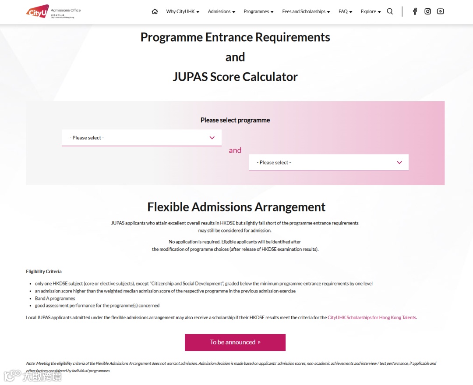Go to the home page icon
473x385 pixels.
[x=155, y=11]
